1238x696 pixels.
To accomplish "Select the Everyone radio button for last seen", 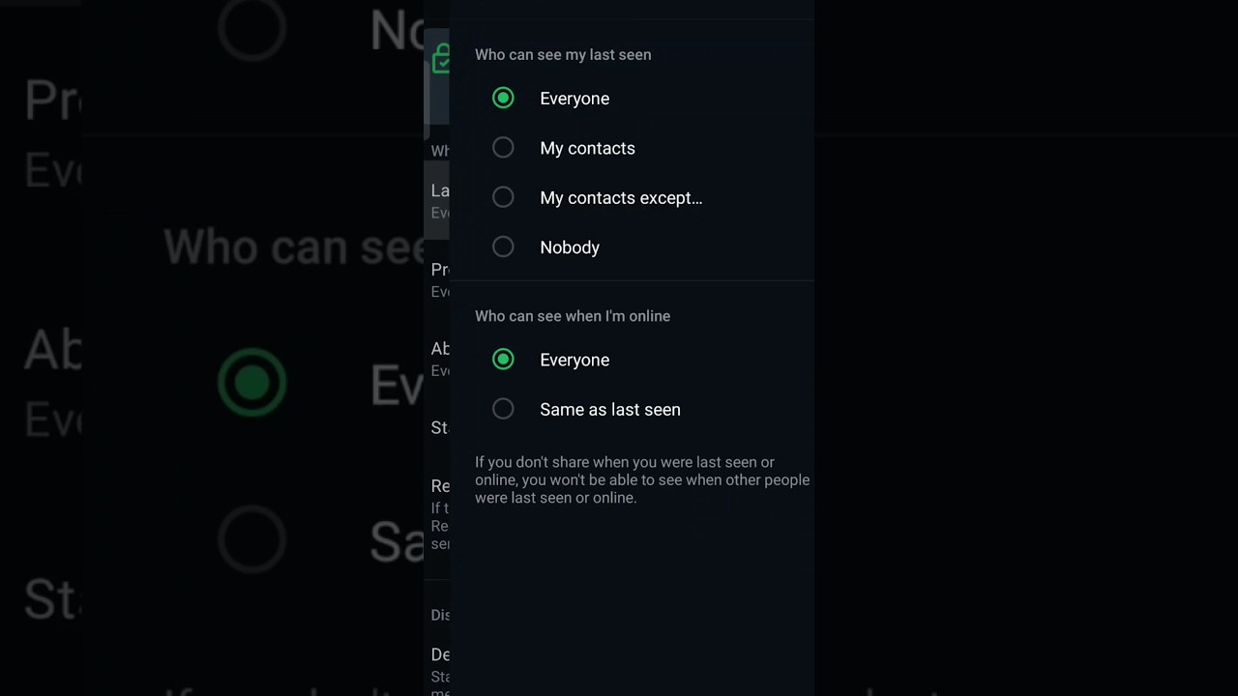I will point(503,98).
